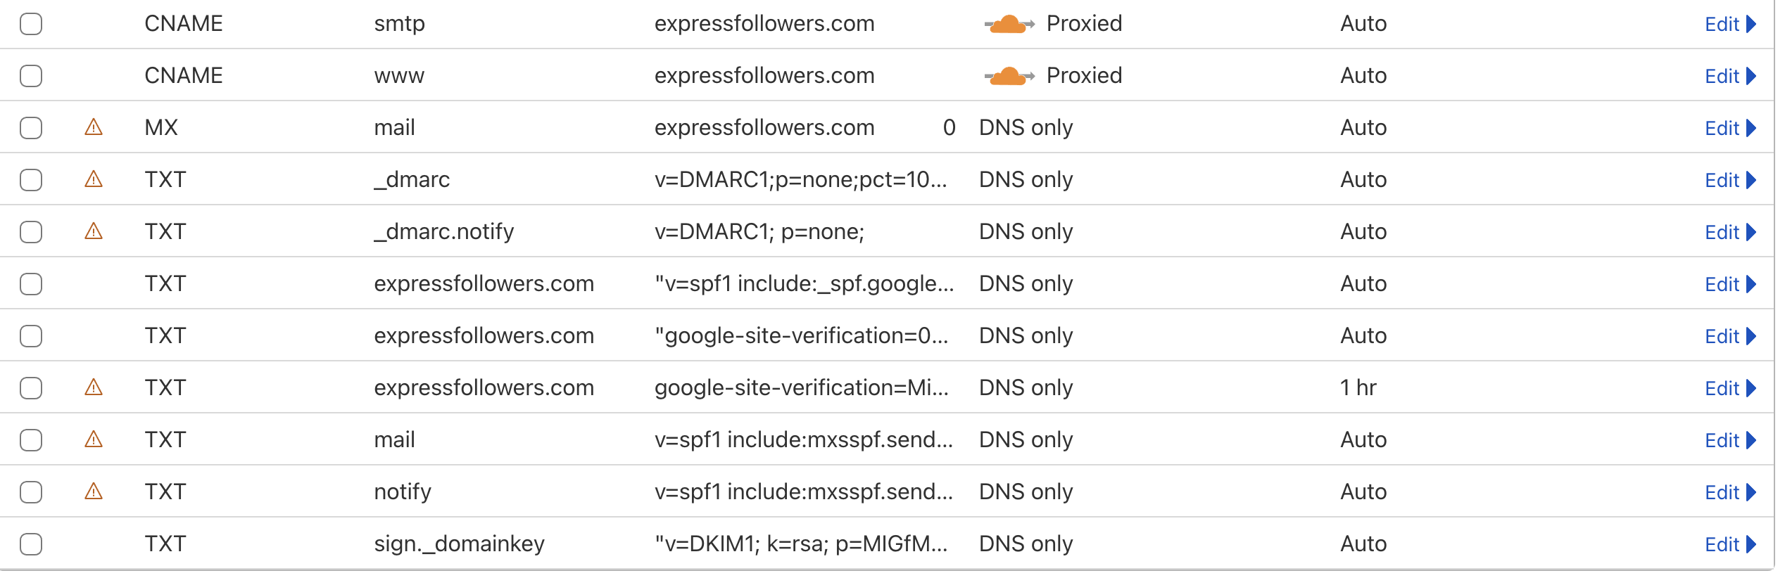The height and width of the screenshot is (585, 1785).
Task: Click Edit on the TXT notify record
Action: (x=1722, y=492)
